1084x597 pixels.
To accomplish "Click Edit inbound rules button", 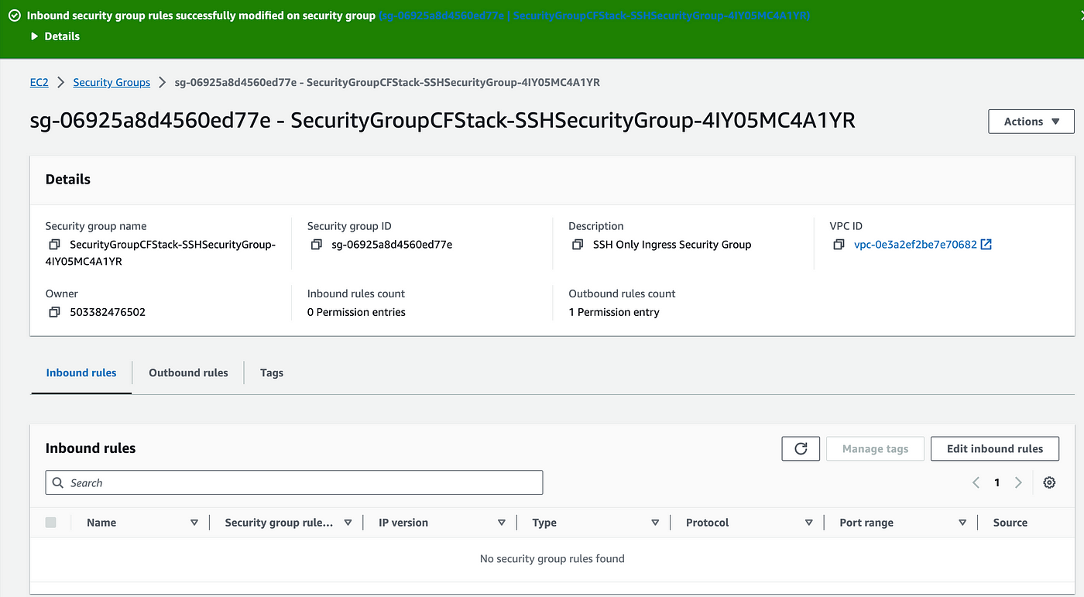I will (995, 448).
